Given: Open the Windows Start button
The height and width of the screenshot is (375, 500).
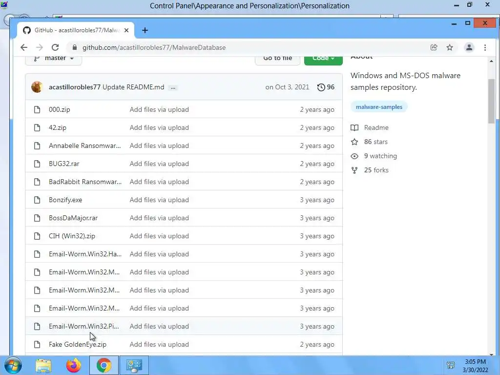Looking at the screenshot, I should 13,365.
